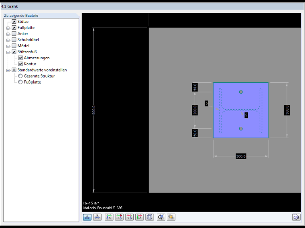Enable the Anker checkbox
This screenshot has width=305, height=228.
(x=14, y=34)
